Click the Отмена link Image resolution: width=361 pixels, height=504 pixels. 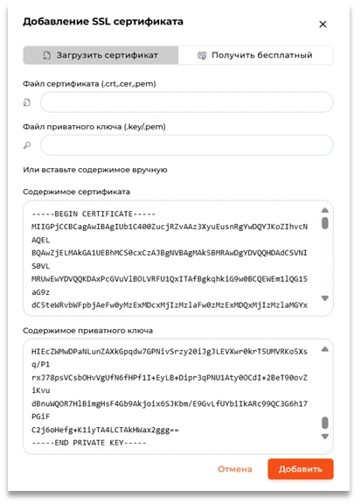click(x=235, y=469)
